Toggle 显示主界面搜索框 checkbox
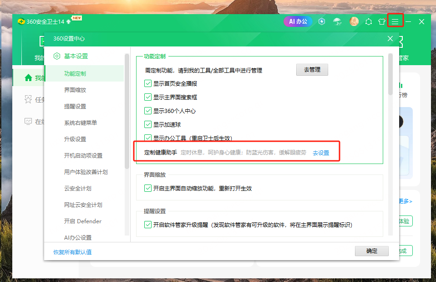The height and width of the screenshot is (282, 436). click(148, 97)
